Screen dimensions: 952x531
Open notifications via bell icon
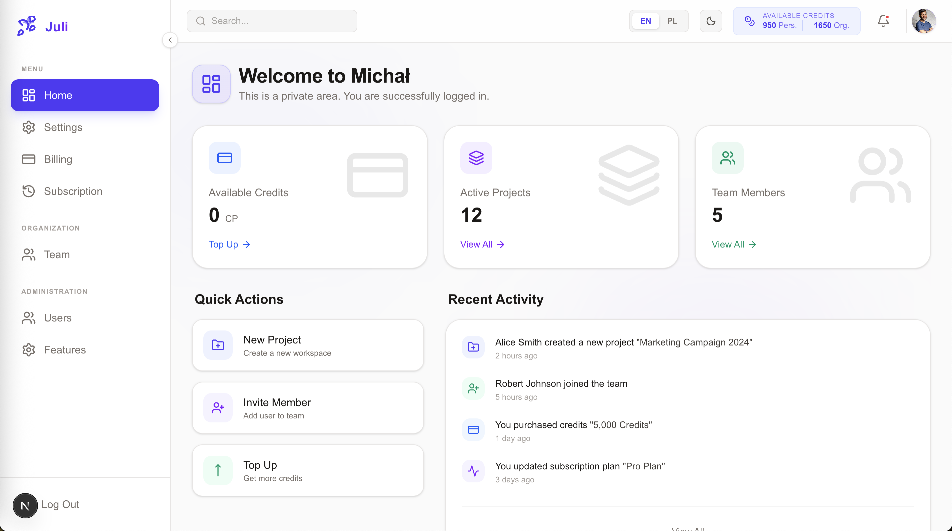tap(883, 21)
